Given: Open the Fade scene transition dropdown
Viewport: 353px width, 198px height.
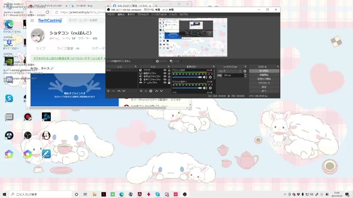Looking at the screenshot, I should [229, 71].
